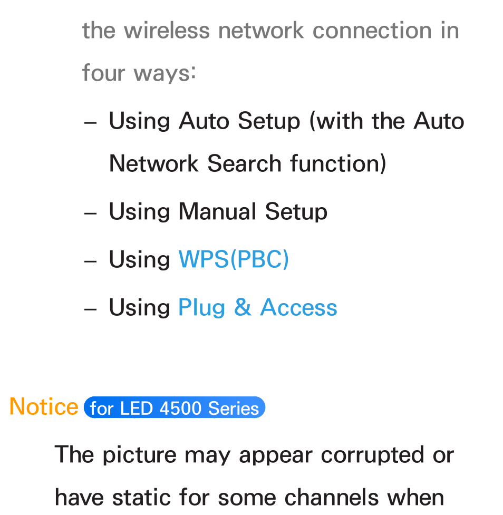
Task: Select the dash bullet before WPS(PBC)
Action: coord(90,262)
